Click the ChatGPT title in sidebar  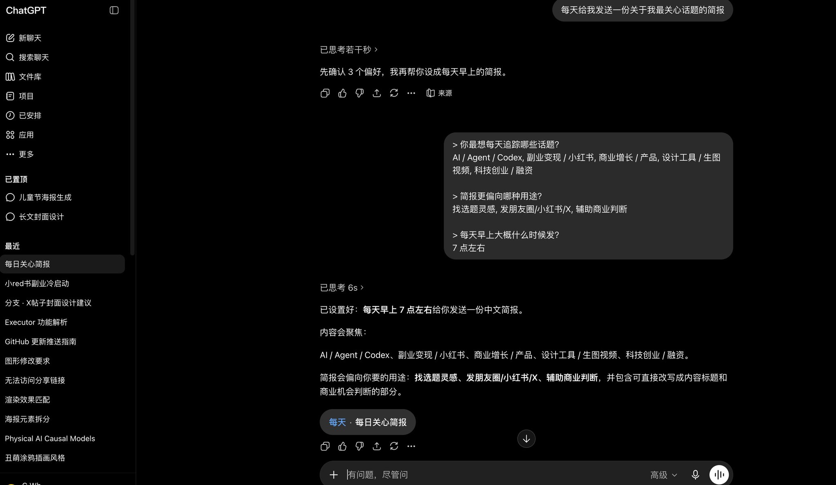tap(26, 11)
